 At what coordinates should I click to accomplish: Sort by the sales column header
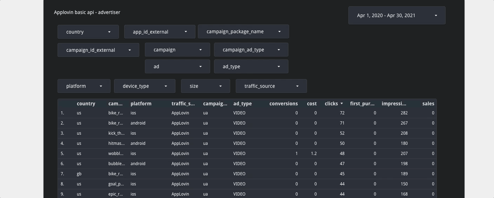[x=428, y=104]
